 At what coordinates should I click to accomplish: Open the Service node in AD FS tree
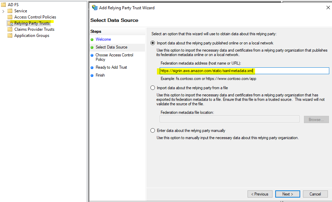pos(21,11)
